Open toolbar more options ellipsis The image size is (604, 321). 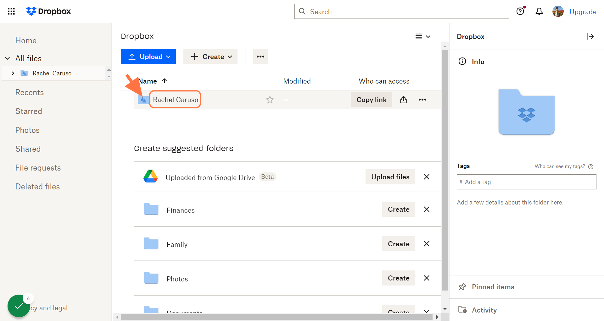click(x=260, y=57)
